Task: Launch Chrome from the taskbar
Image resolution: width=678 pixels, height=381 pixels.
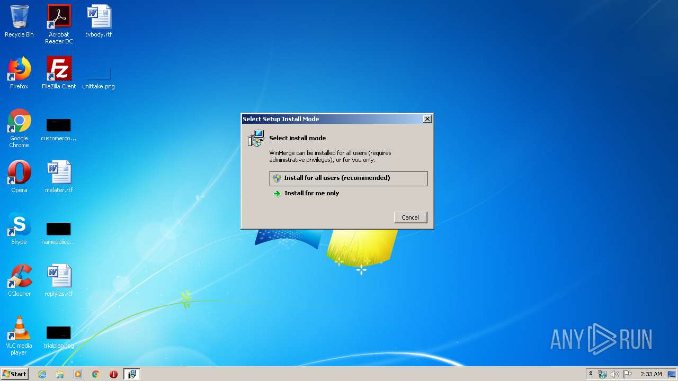Action: coord(96,374)
